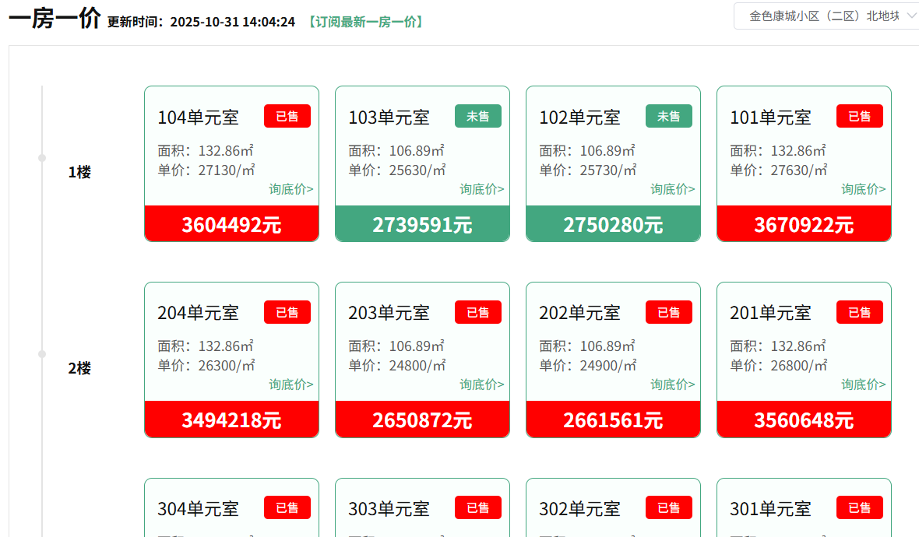Click the 订阅最新一房一价 subscribe link
This screenshot has width=919, height=537.
(x=365, y=22)
